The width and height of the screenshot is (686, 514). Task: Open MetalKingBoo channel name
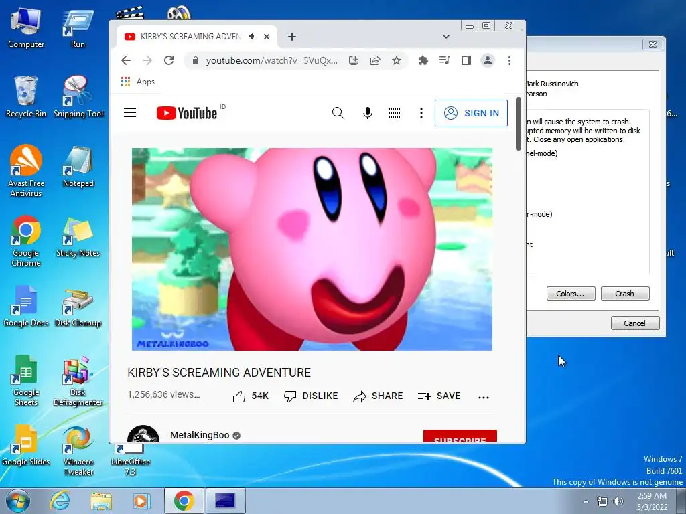[x=200, y=435]
